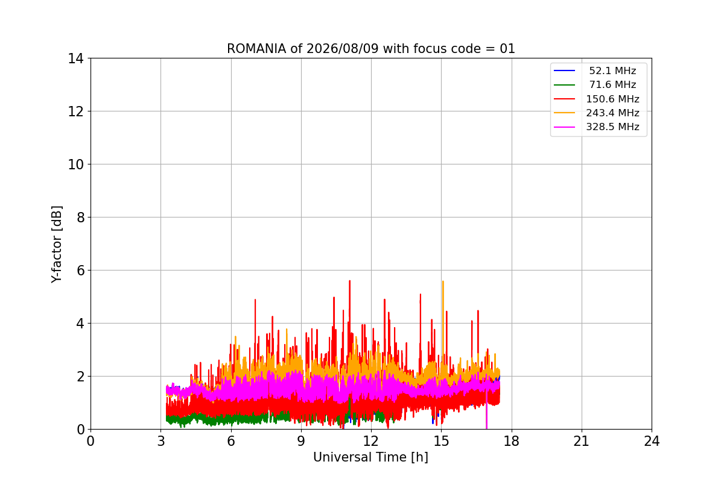Image resolution: width=724 pixels, height=482 pixels.
Task: Select the 71.6 MHz legend label
Action: (612, 85)
